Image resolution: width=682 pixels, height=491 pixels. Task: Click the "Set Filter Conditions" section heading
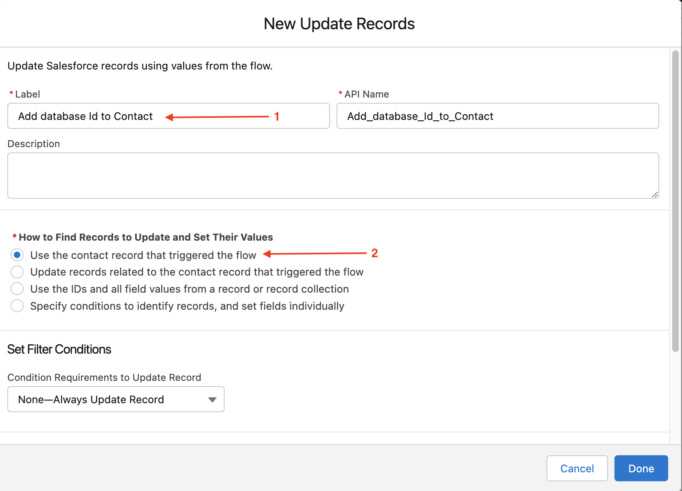59,349
